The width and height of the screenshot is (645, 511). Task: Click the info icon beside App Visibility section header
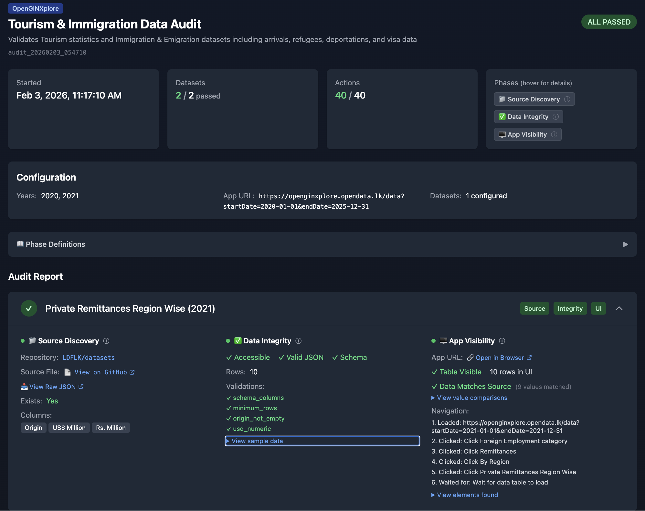pyautogui.click(x=502, y=341)
